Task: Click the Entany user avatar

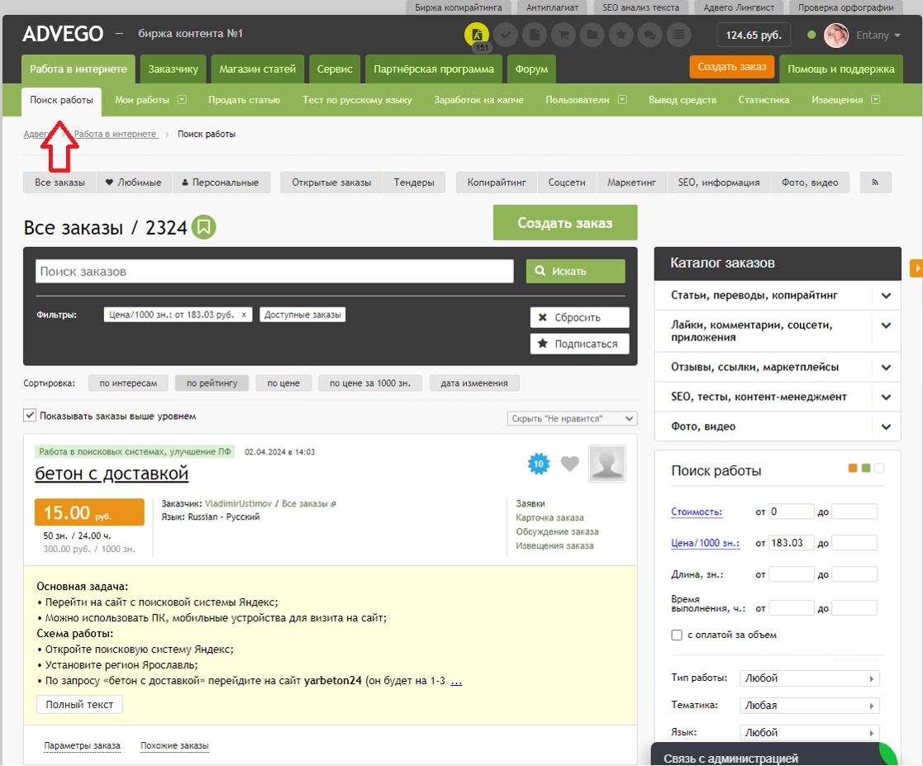Action: coord(836,36)
